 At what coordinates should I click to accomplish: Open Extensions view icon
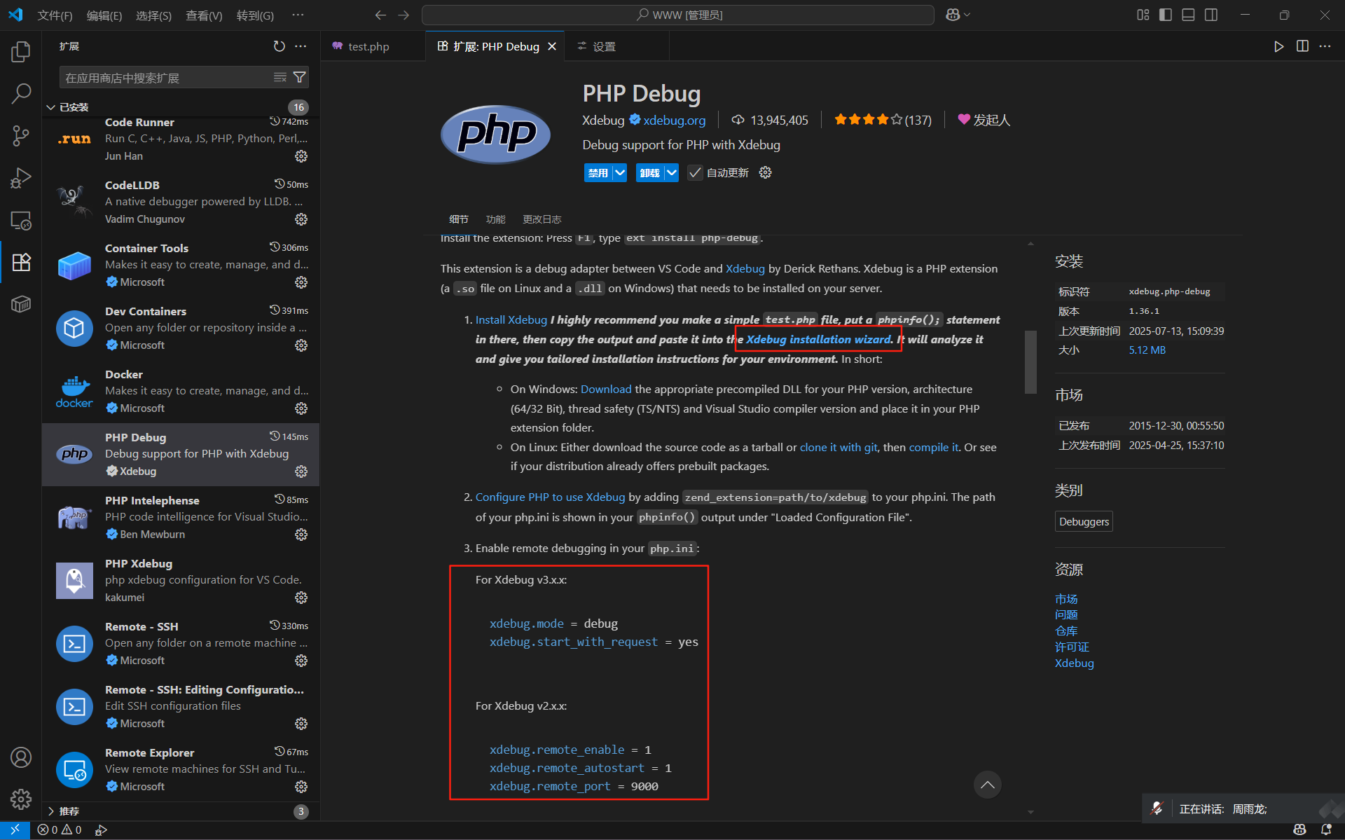(21, 262)
